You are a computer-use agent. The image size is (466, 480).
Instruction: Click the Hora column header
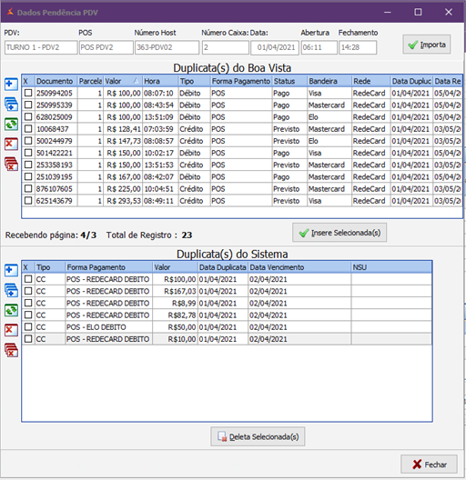(x=161, y=81)
